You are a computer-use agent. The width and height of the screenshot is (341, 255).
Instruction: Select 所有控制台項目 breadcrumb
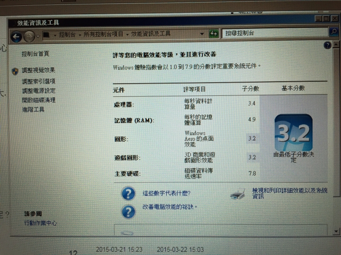pyautogui.click(x=103, y=34)
